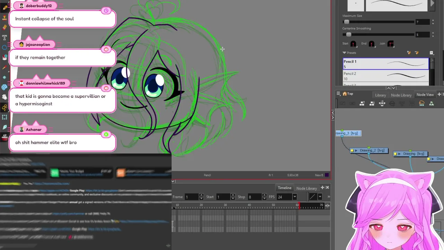Select the Pencil 2 preset
Viewport: 444px width, 250px height.
[386, 76]
